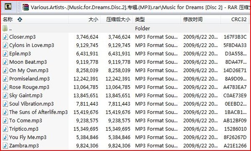This screenshot has width=251, height=151.
Task: Click CRC32 value 167F3B3C
Action: coord(235,37)
